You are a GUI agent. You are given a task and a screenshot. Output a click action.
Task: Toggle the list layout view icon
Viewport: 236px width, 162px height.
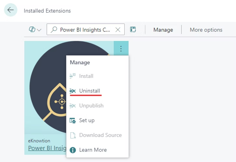[x=133, y=30]
